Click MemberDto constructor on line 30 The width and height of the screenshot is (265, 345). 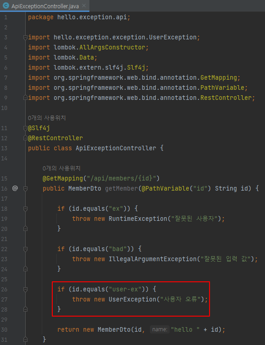(x=114, y=329)
